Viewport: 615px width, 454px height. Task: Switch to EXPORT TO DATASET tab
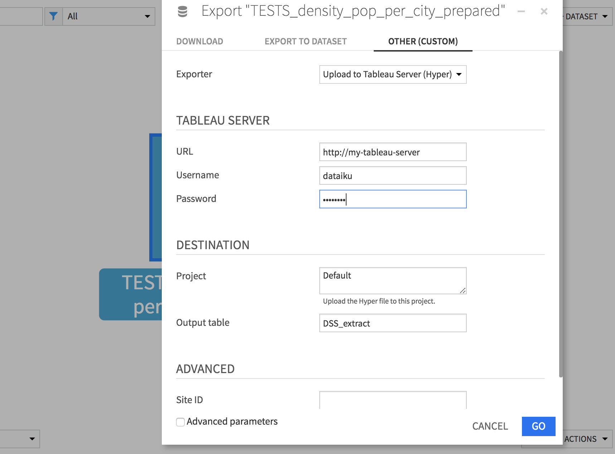[306, 42]
